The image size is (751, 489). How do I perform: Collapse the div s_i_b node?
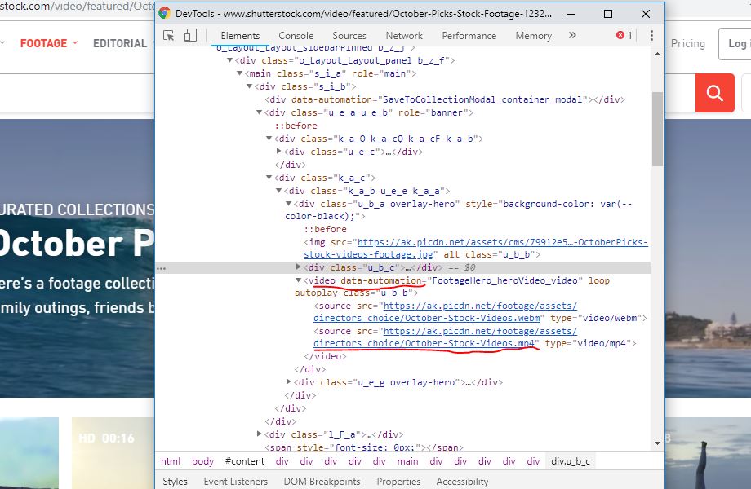tap(249, 86)
